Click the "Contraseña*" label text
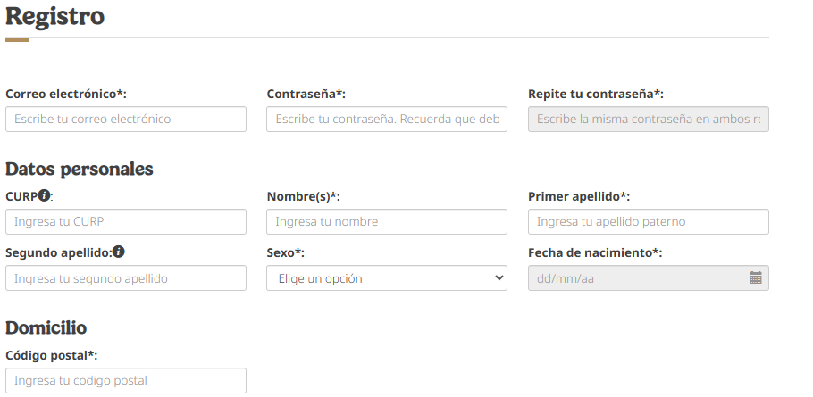This screenshot has width=813, height=397. pos(306,94)
